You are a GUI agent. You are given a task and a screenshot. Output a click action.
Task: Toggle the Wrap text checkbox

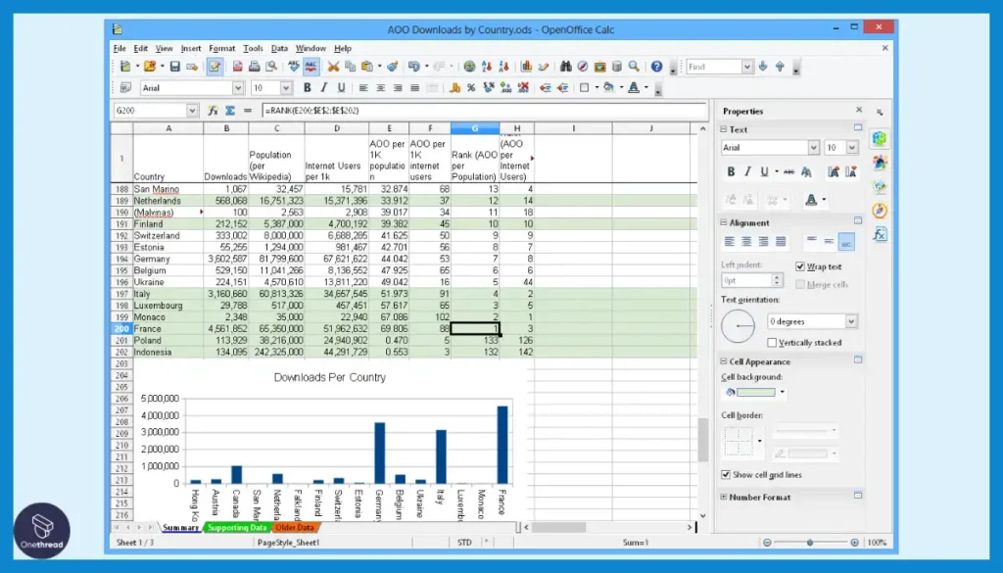click(x=800, y=266)
